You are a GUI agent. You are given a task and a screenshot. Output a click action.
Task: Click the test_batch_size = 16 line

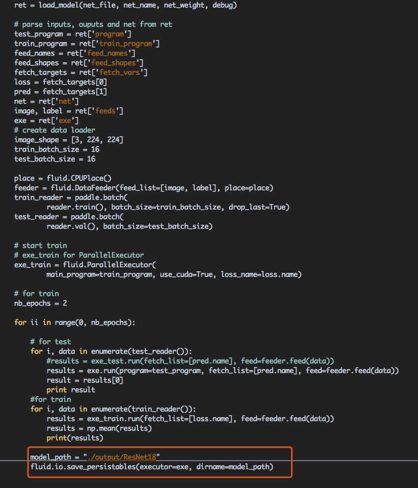point(55,159)
